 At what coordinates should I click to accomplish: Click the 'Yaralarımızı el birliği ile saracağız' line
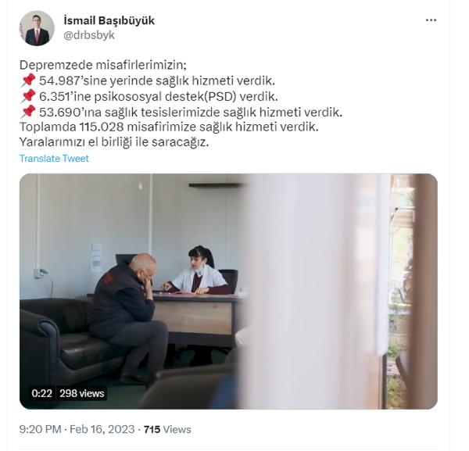pyautogui.click(x=114, y=142)
